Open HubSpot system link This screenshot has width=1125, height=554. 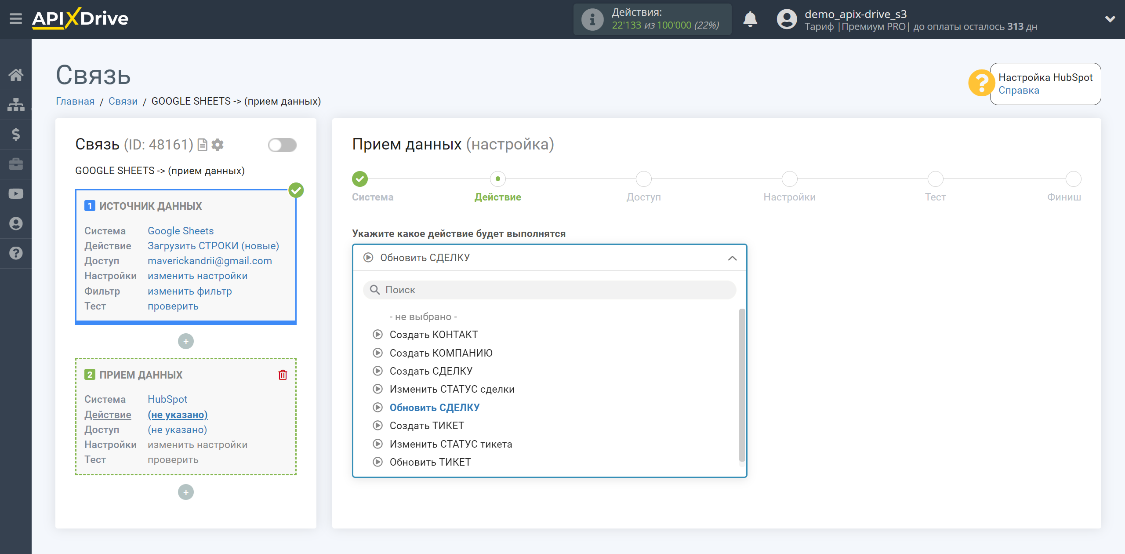pyautogui.click(x=167, y=399)
